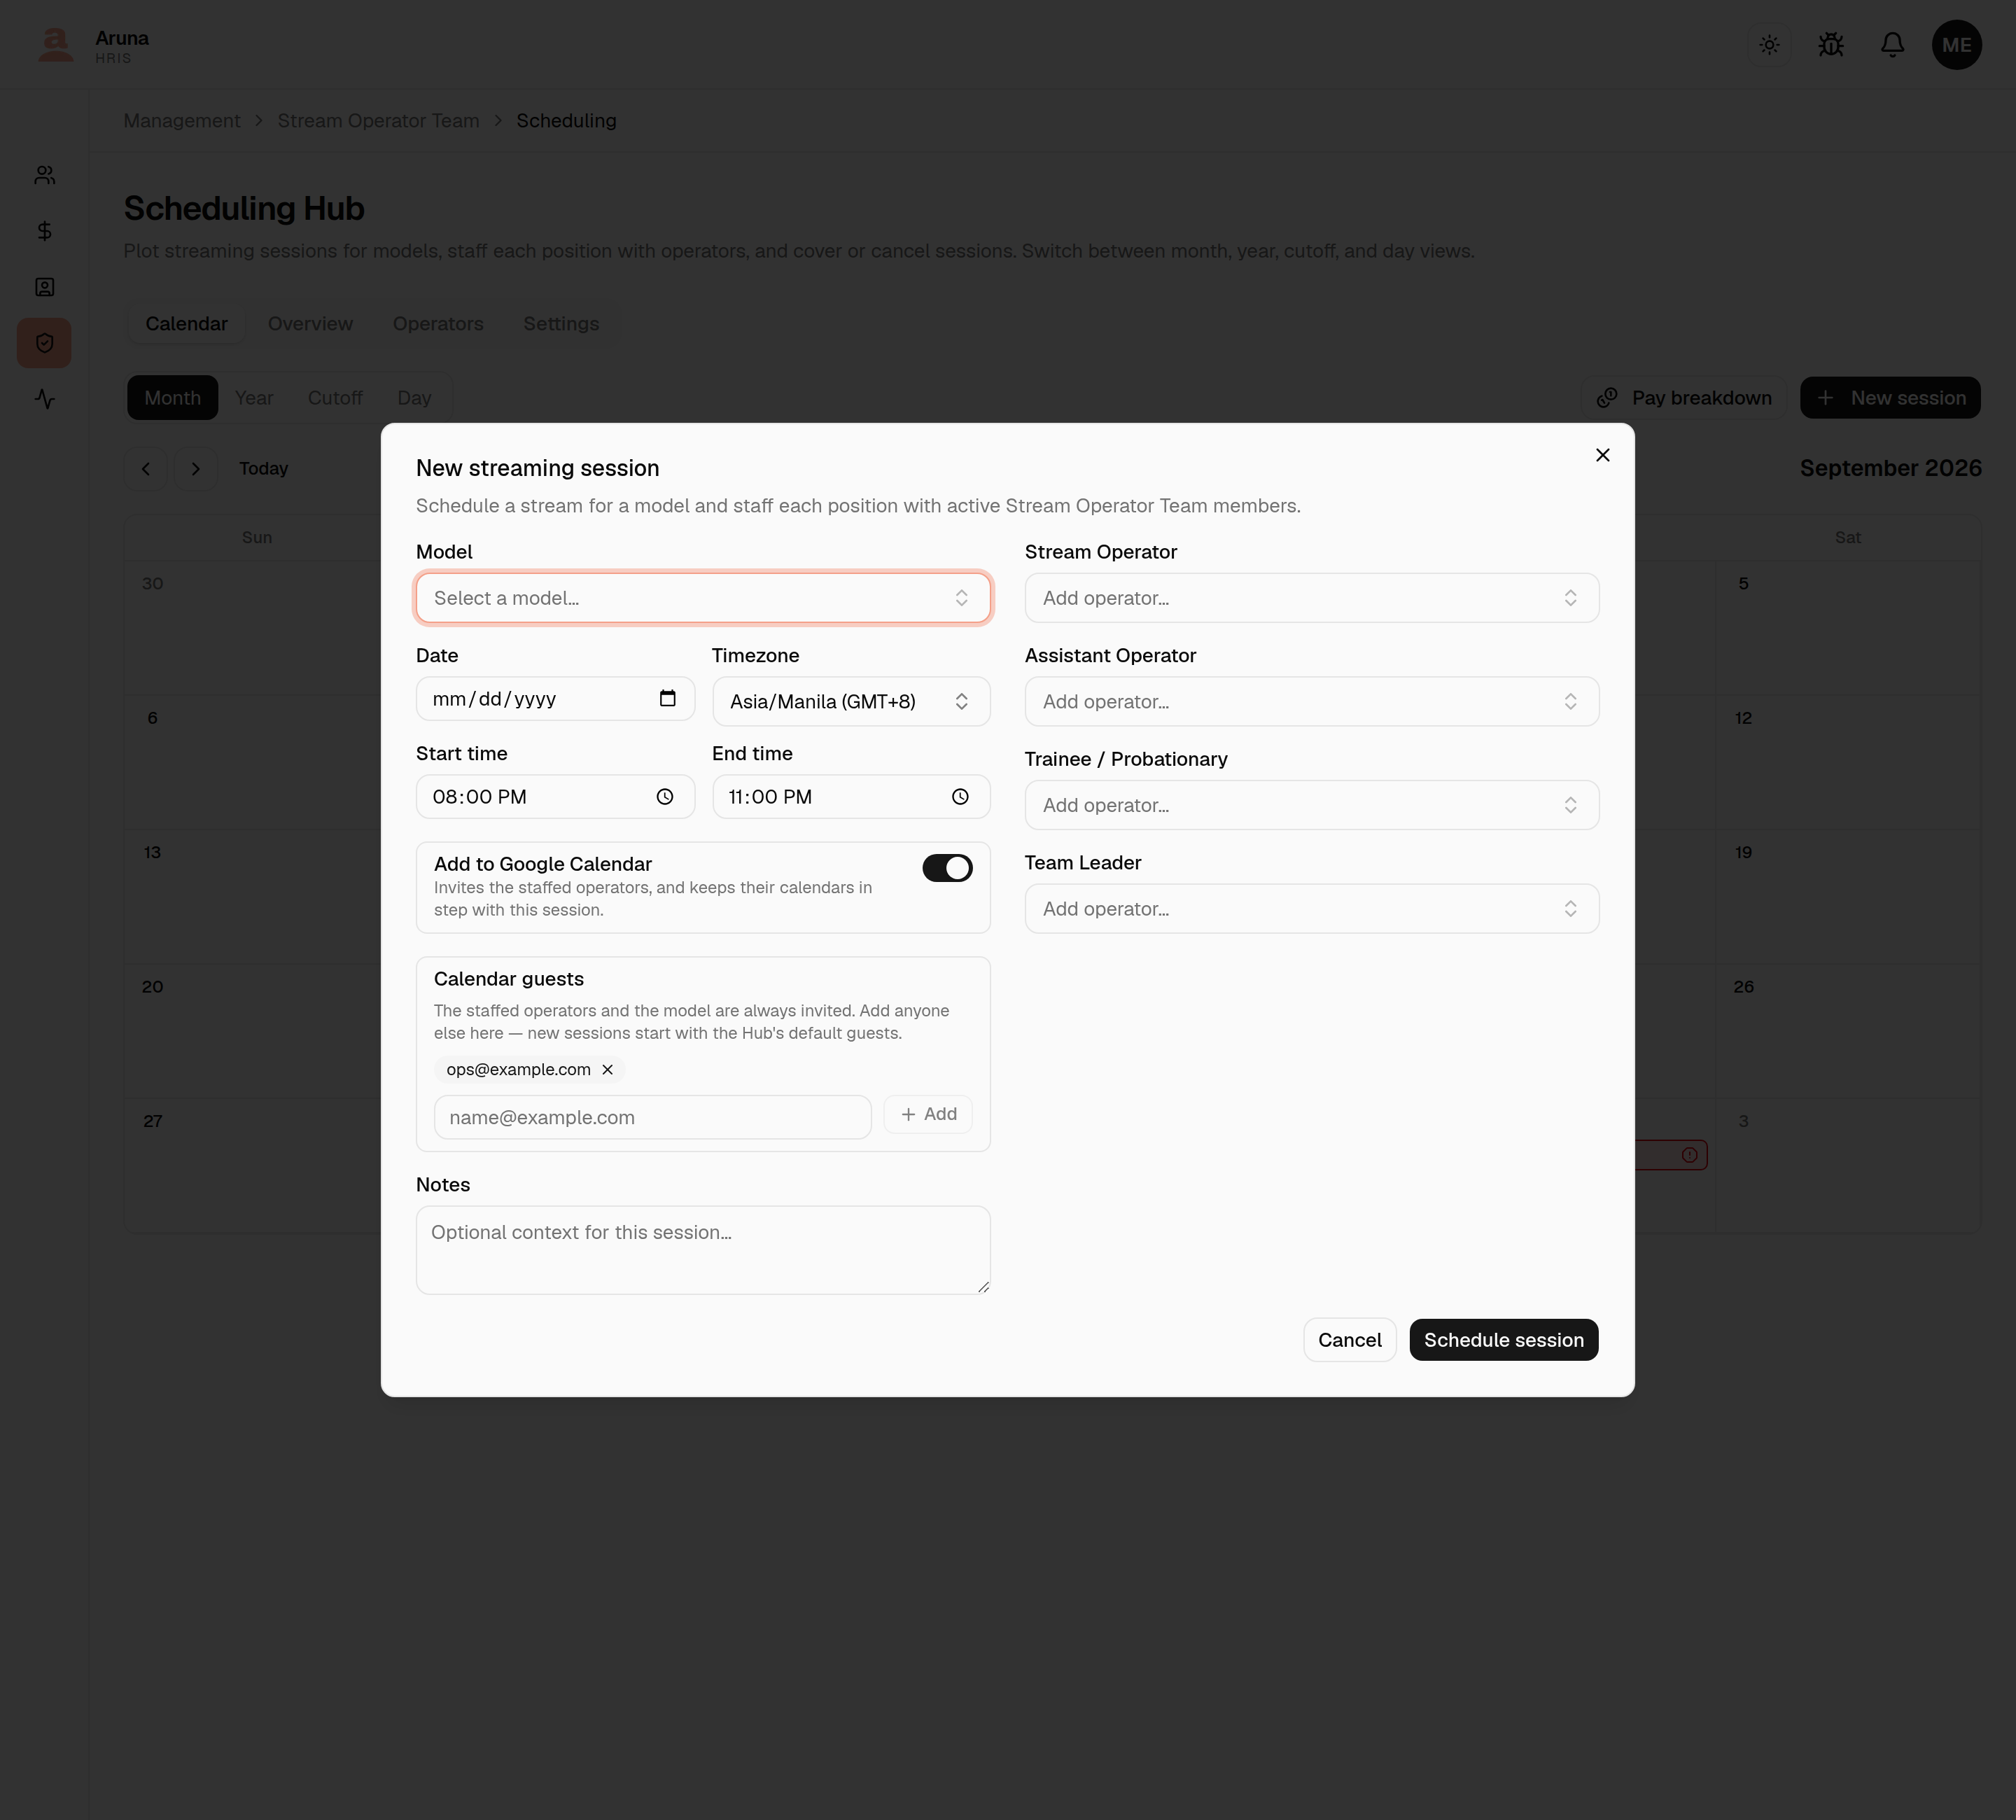Jump to Today on the calendar

[x=264, y=469]
